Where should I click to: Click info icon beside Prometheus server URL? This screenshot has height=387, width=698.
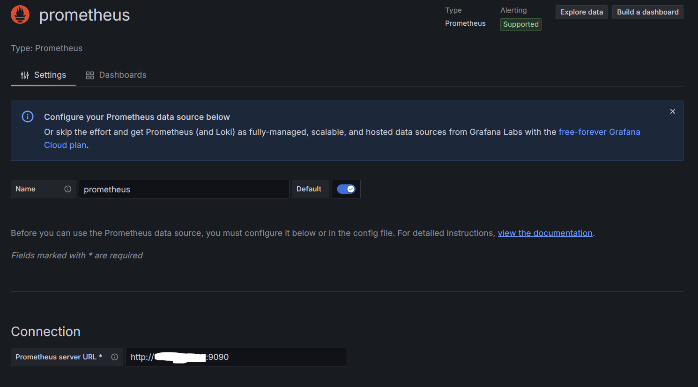(x=115, y=357)
